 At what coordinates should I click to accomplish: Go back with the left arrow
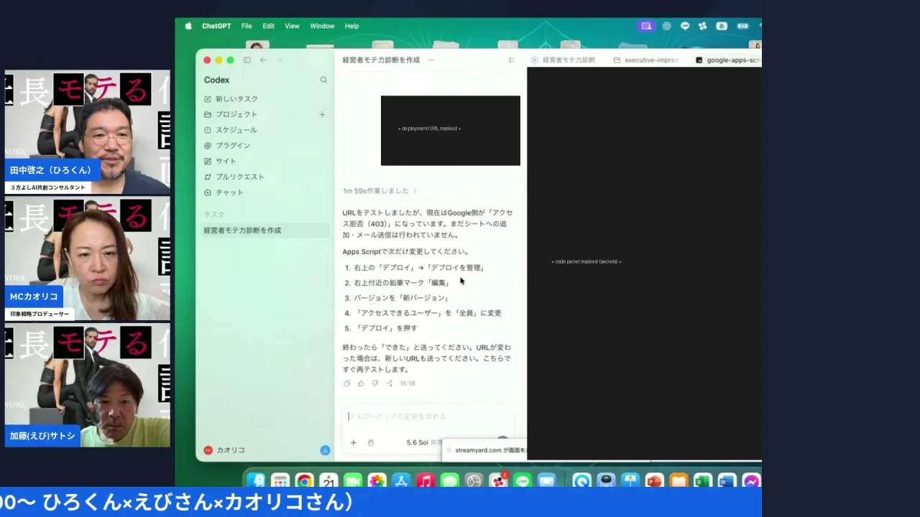(x=263, y=60)
